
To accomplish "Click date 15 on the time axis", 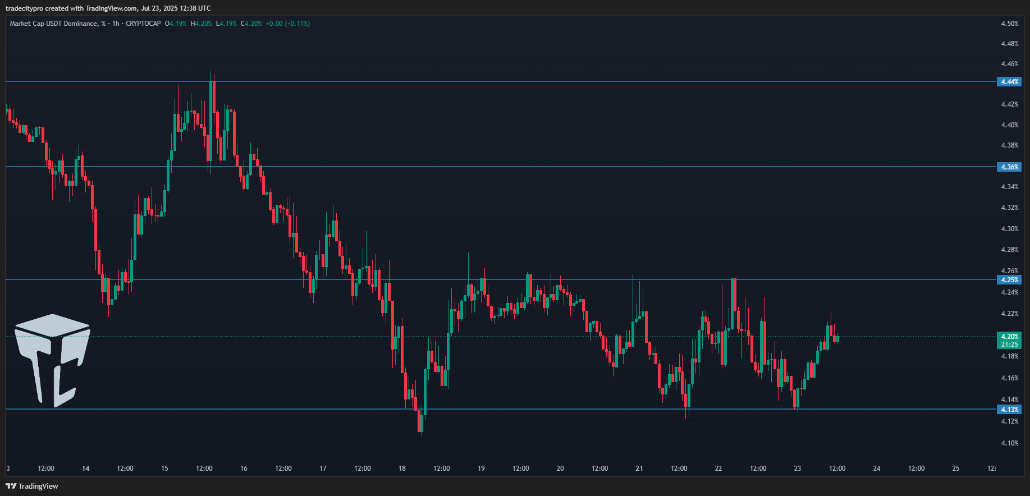I will pos(164,469).
